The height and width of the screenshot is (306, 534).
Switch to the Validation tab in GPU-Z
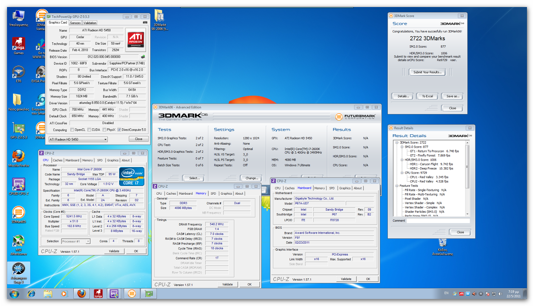(x=90, y=23)
